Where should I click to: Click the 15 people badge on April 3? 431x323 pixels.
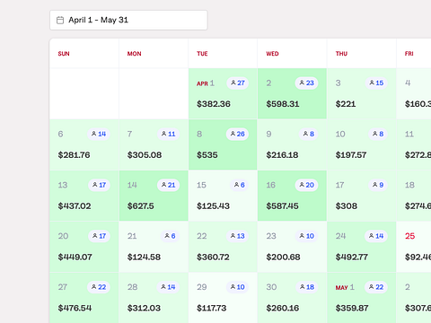(x=376, y=83)
